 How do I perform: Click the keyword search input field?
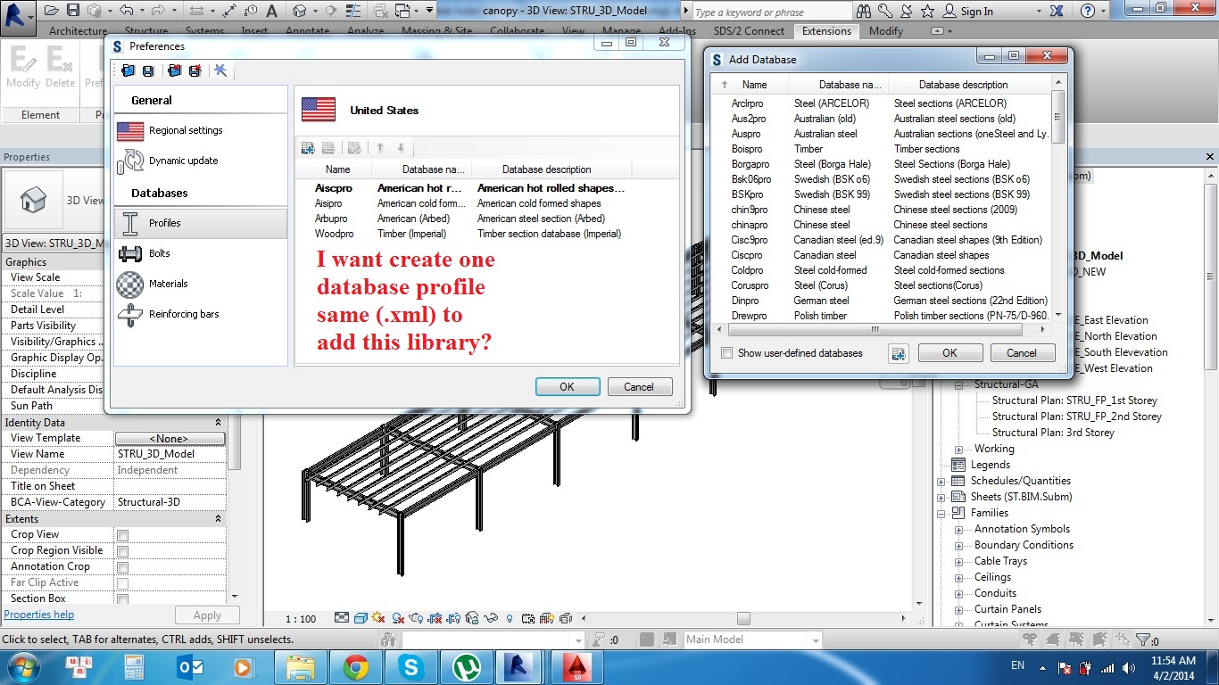coord(772,12)
